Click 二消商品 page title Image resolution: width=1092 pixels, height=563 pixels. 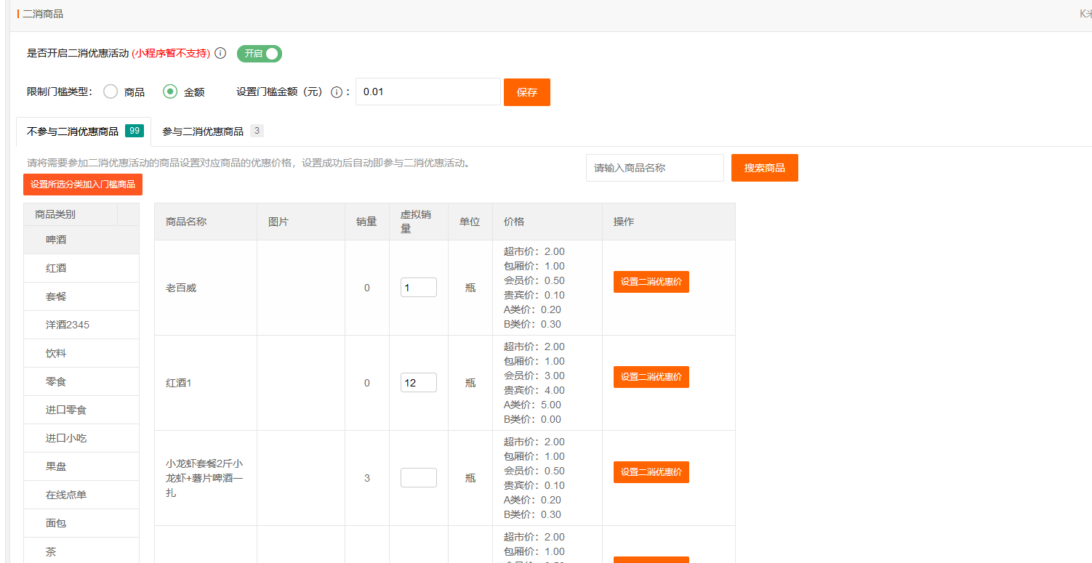click(43, 14)
